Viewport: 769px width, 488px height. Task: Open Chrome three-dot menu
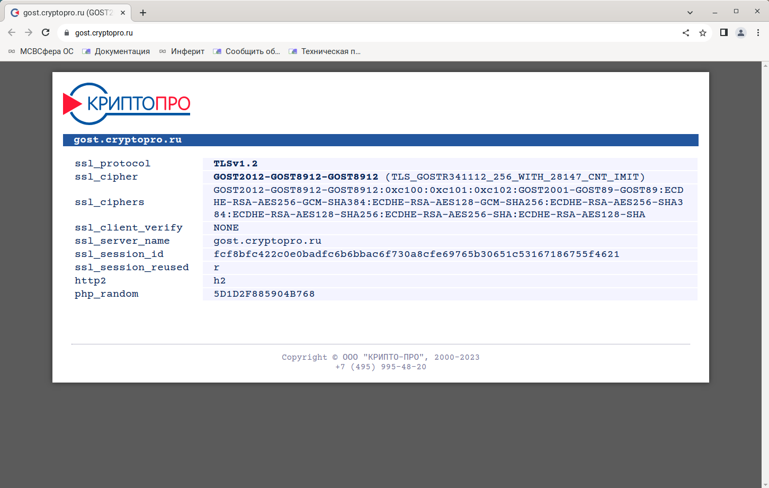pos(758,33)
